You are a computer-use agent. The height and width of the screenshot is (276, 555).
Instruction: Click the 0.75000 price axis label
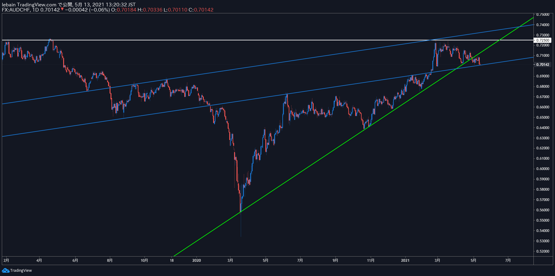(x=543, y=15)
